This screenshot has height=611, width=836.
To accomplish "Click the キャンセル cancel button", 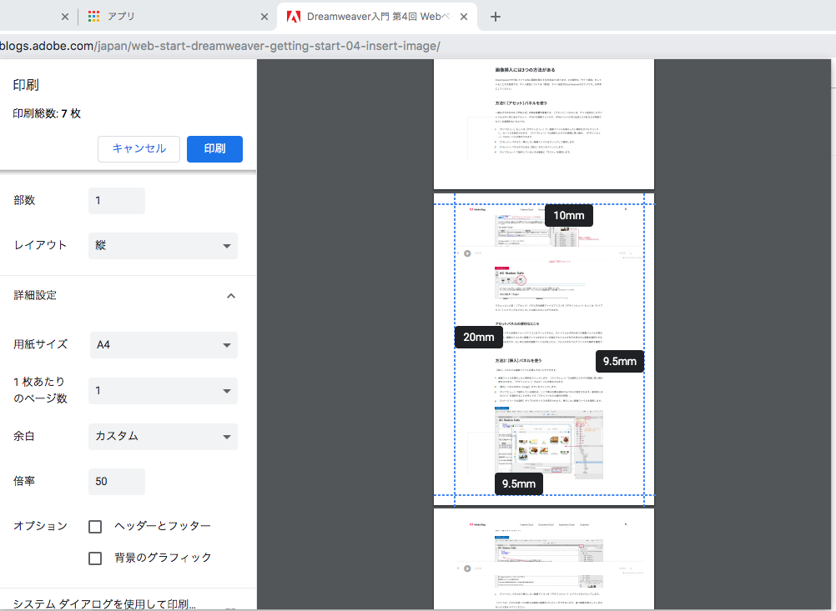I will 138,148.
